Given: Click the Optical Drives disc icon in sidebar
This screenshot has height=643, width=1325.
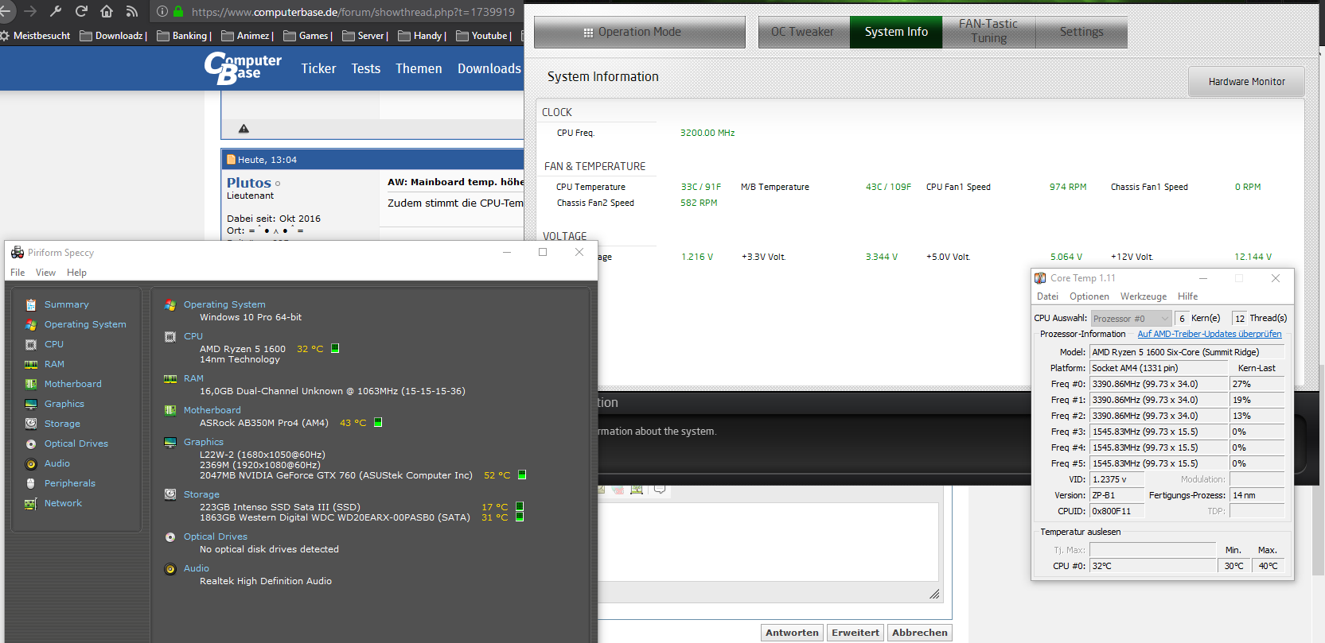Looking at the screenshot, I should coord(31,444).
